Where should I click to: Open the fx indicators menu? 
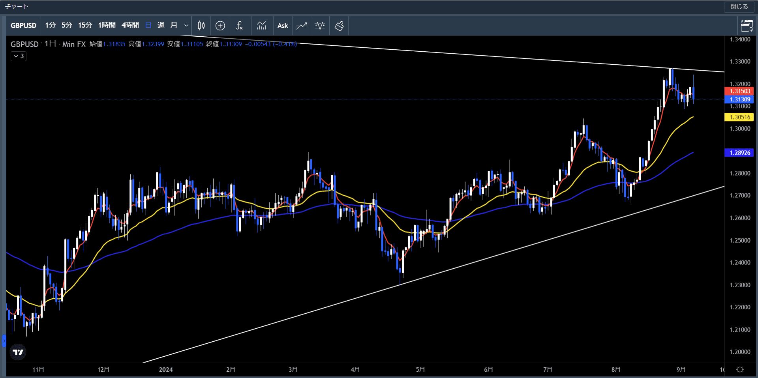pyautogui.click(x=239, y=26)
